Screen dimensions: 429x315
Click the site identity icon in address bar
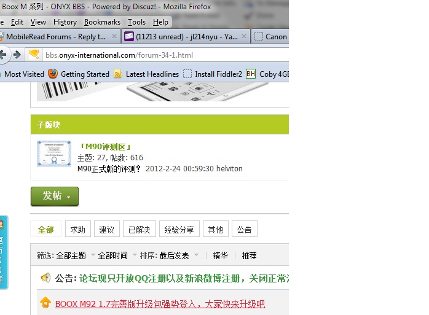coord(34,55)
